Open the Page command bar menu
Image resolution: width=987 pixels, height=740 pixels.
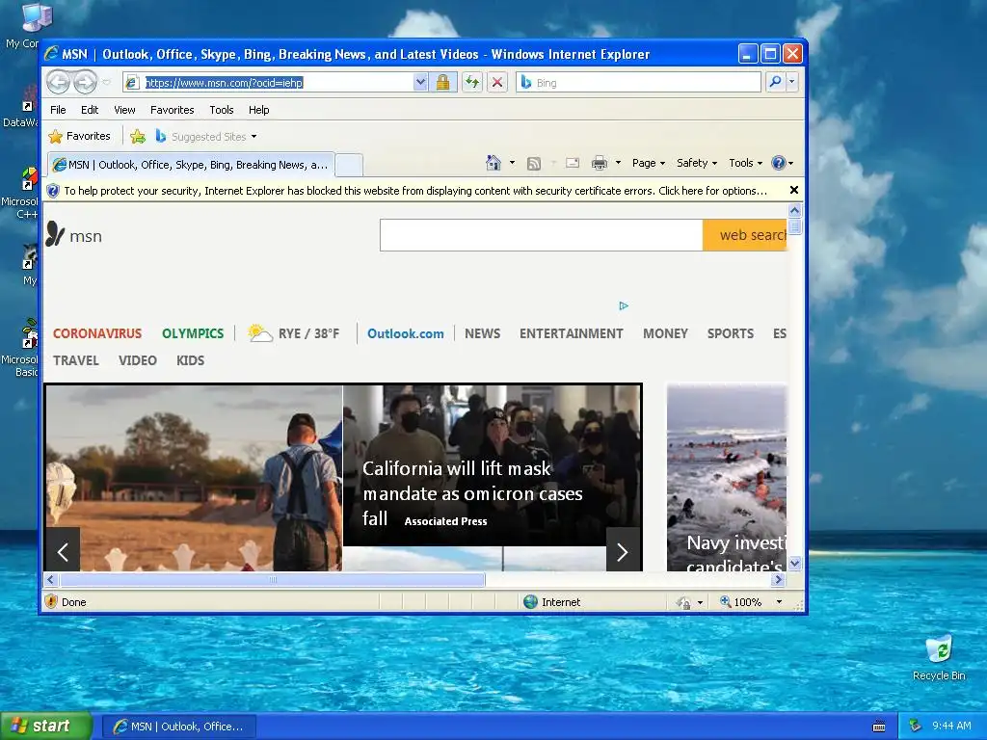pos(649,163)
